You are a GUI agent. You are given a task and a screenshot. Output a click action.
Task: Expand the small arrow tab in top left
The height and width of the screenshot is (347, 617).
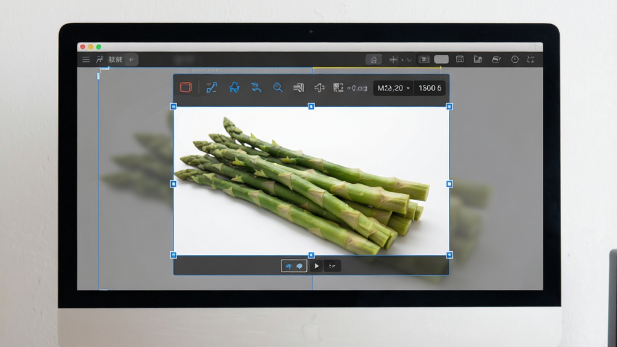[x=131, y=60]
